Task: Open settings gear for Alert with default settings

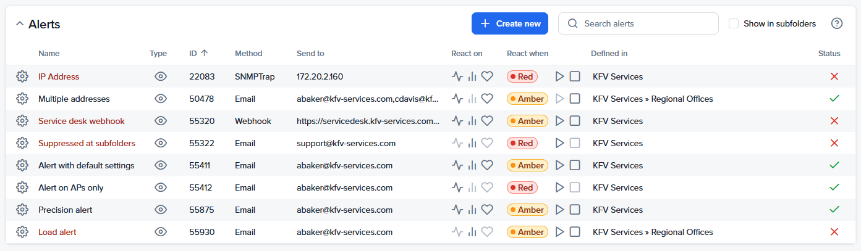Action: pos(22,165)
